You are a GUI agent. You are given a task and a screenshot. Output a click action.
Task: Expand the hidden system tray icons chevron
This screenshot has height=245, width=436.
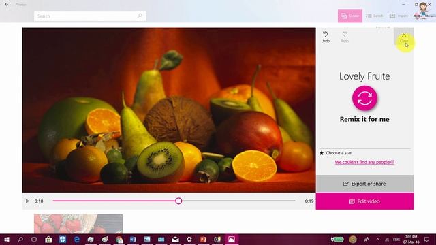click(377, 239)
